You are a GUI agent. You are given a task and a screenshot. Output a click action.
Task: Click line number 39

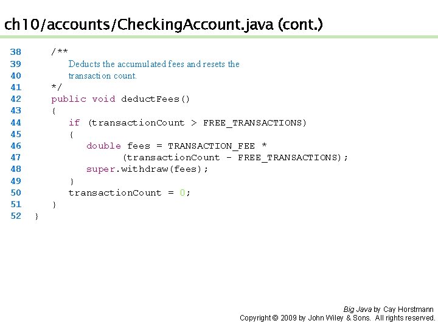pos(16,64)
